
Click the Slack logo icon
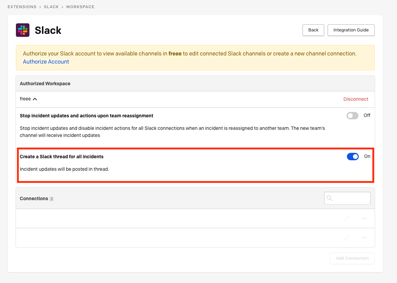coord(23,30)
